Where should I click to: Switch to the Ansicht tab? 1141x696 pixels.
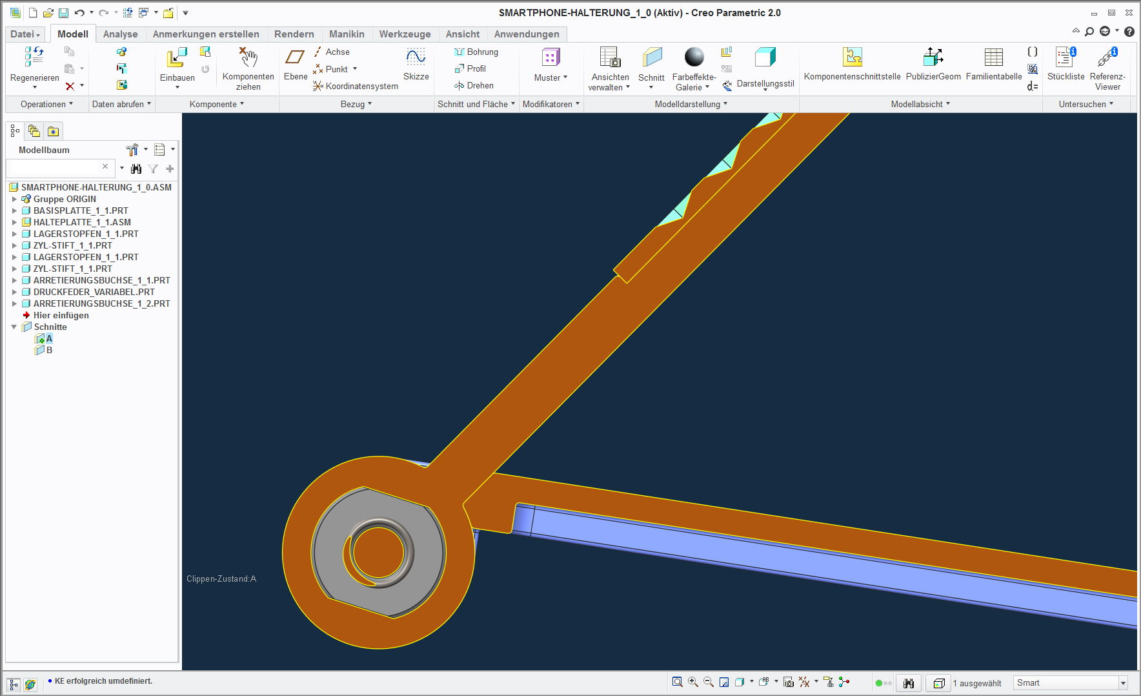click(x=463, y=34)
